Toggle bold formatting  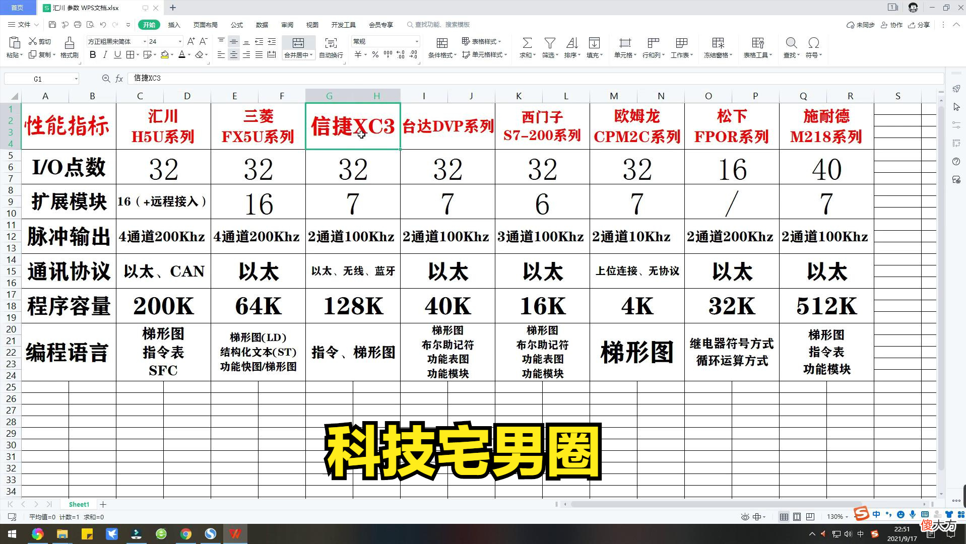(x=93, y=54)
